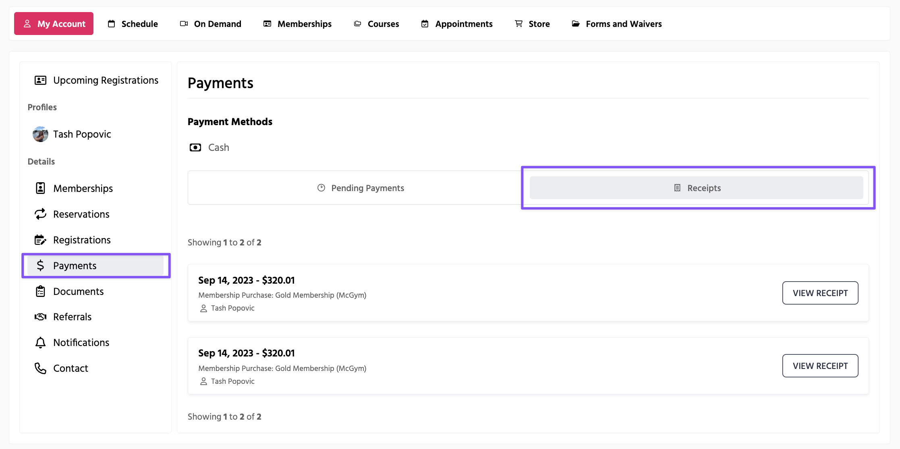Click the dollar sign Payments icon

(40, 266)
